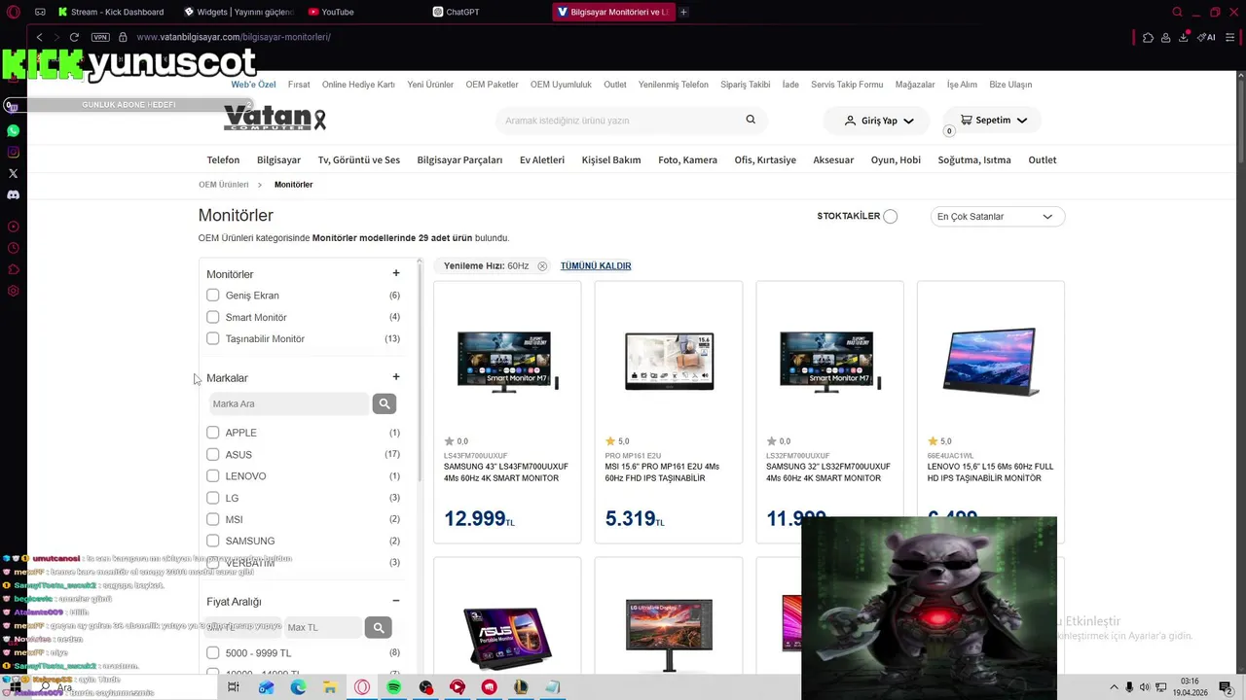This screenshot has width=1246, height=700.
Task: Open the Windows notification center icon
Action: pyautogui.click(x=1226, y=687)
